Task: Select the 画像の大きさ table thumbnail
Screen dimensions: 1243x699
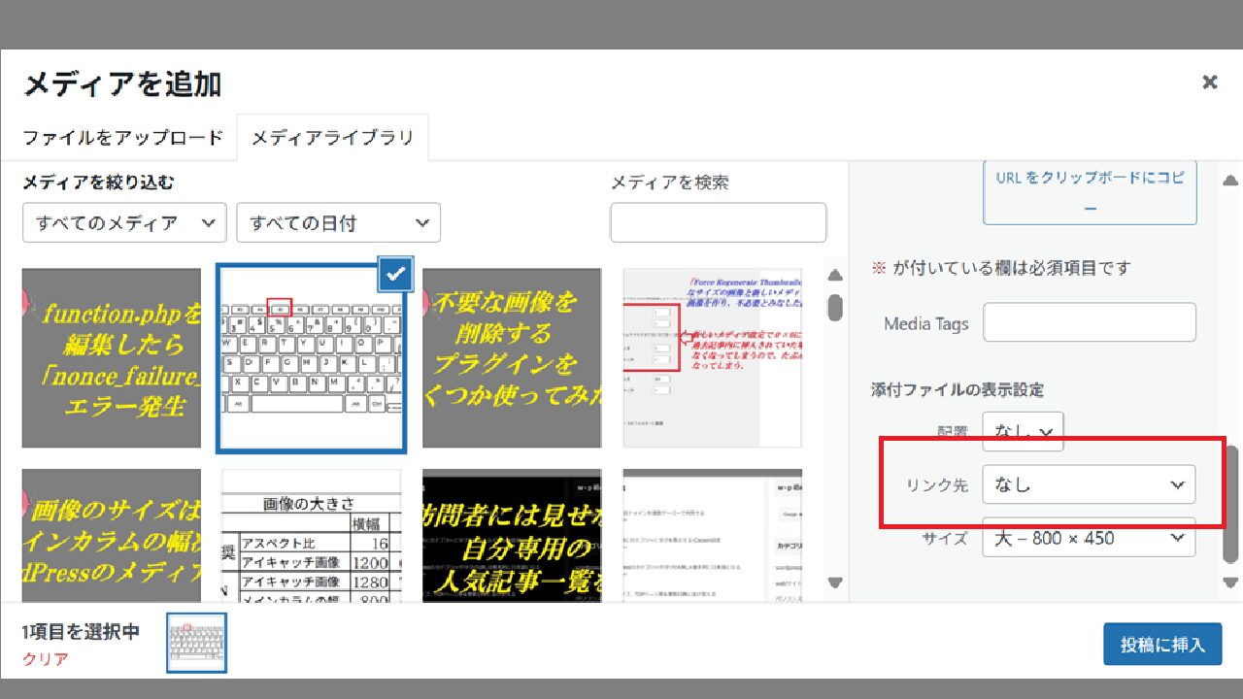Action: [311, 536]
